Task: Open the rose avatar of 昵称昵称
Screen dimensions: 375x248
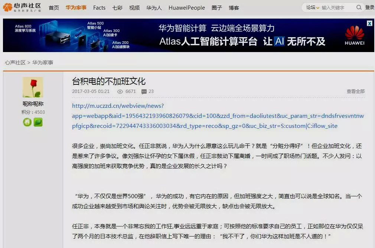Action: (x=33, y=87)
